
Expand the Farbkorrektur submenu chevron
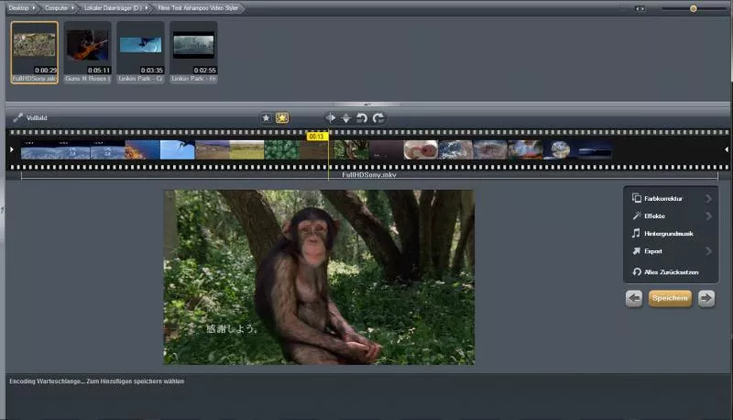click(x=708, y=198)
